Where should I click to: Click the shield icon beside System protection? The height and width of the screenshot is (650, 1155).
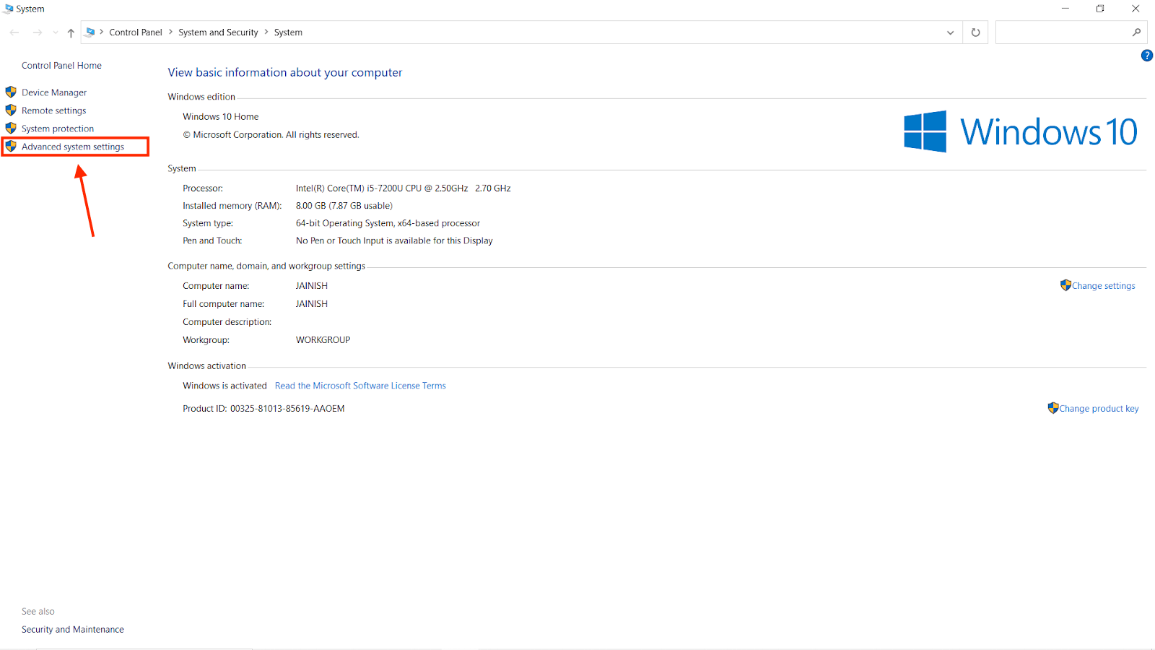click(11, 128)
